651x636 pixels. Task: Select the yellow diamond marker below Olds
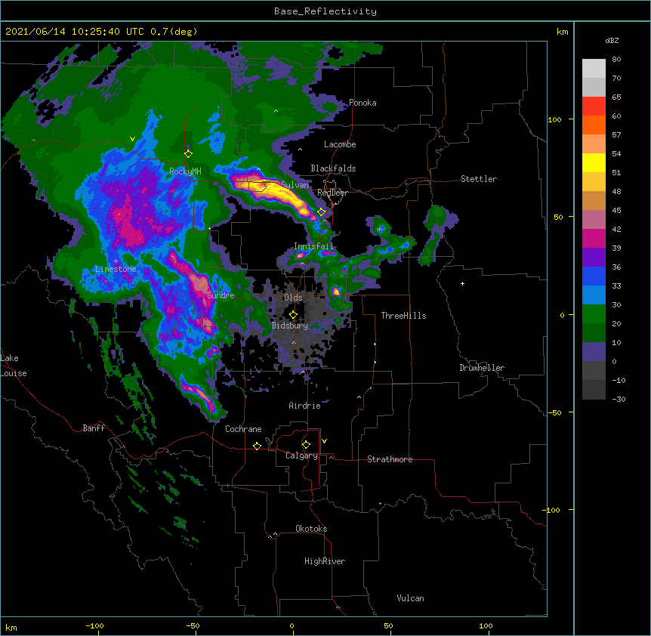coord(293,314)
